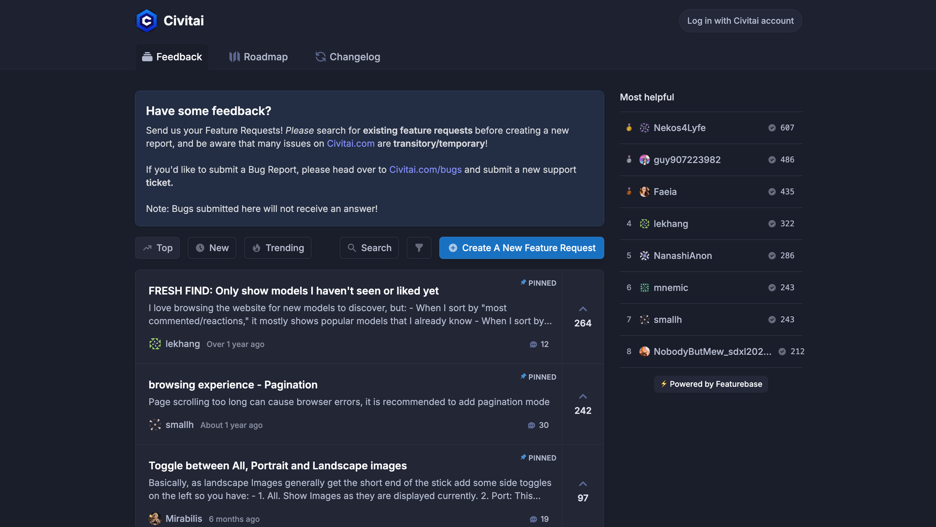Click the lightning icon in Powered by Featurebase

[x=664, y=384]
